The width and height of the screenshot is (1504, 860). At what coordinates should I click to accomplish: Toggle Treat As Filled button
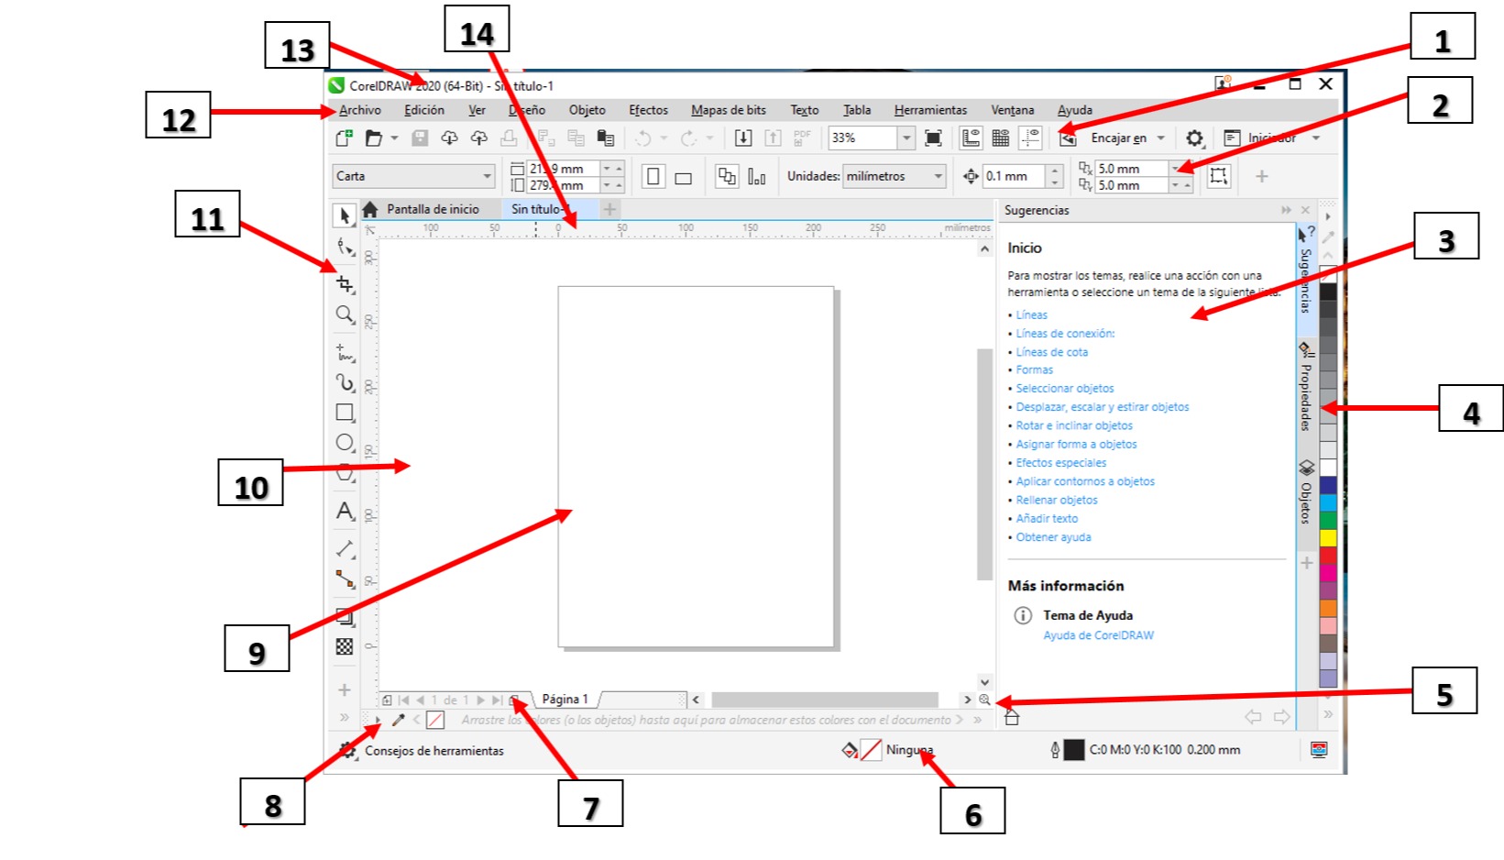coord(1218,176)
